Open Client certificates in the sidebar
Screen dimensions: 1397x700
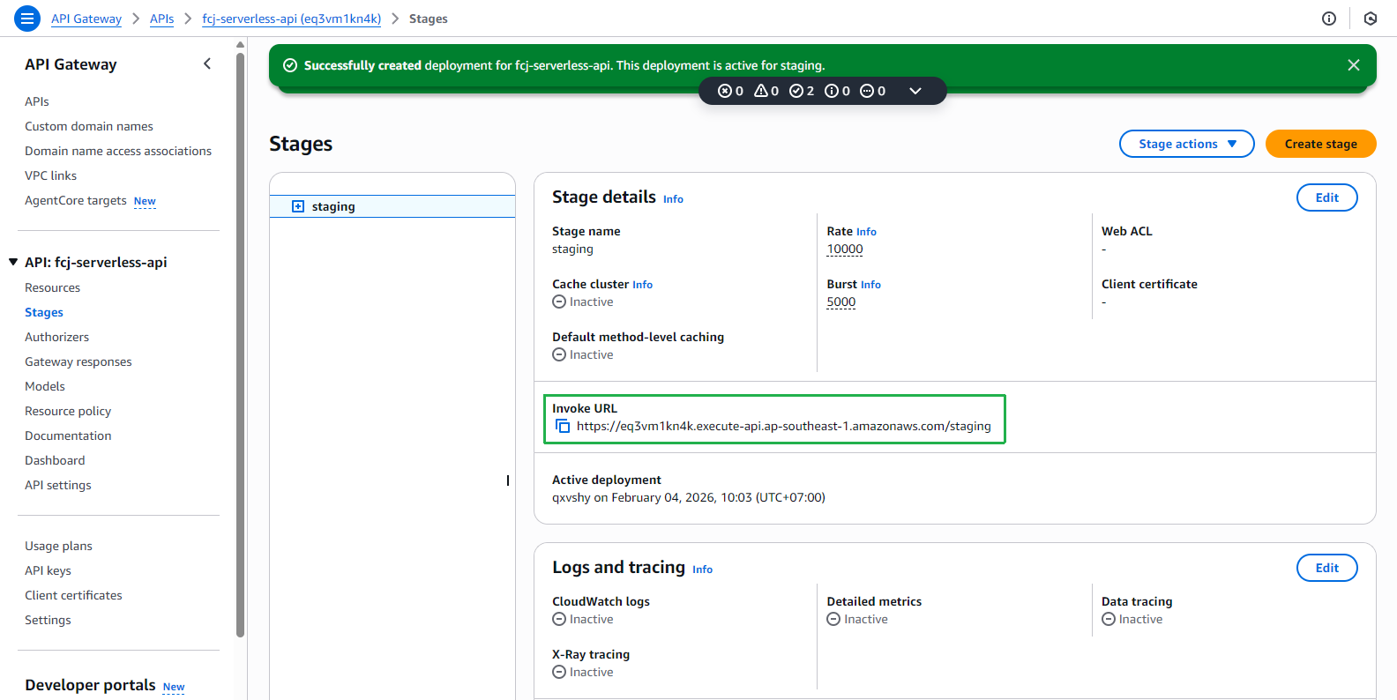pyautogui.click(x=73, y=595)
